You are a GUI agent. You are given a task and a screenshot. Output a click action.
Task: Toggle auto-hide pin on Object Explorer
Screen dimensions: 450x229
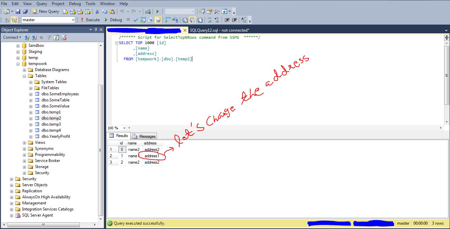[x=96, y=30]
